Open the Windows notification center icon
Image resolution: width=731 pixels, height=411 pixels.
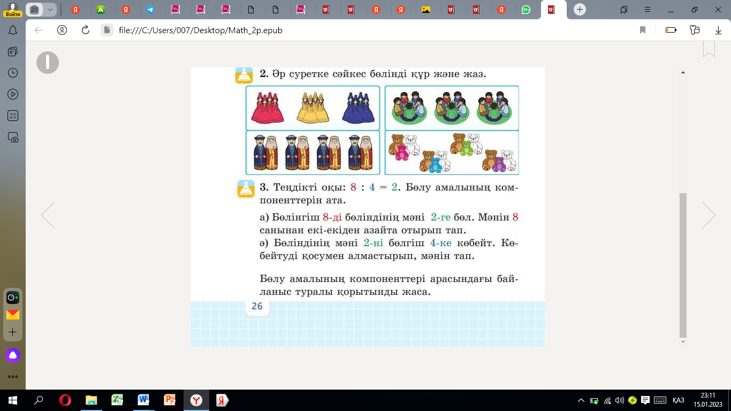tap(646, 400)
